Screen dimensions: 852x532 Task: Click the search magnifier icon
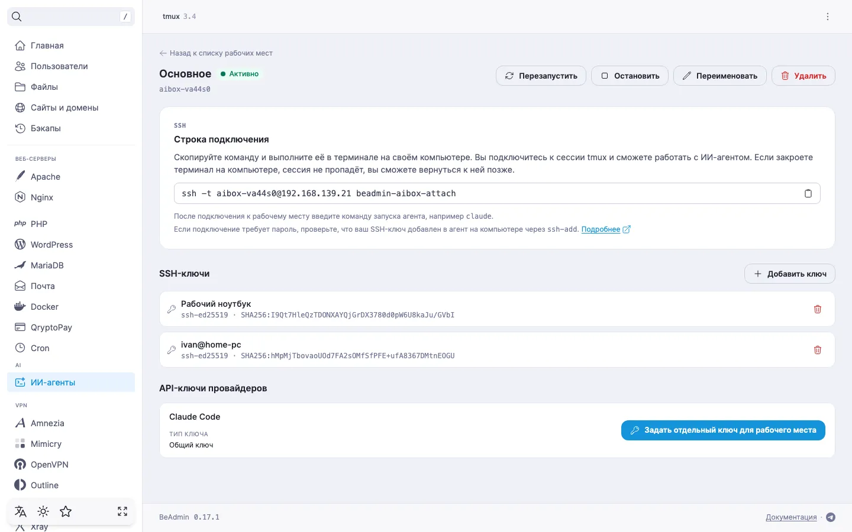[17, 17]
